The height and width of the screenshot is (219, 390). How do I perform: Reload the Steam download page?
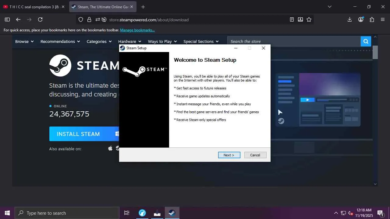[x=40, y=19]
